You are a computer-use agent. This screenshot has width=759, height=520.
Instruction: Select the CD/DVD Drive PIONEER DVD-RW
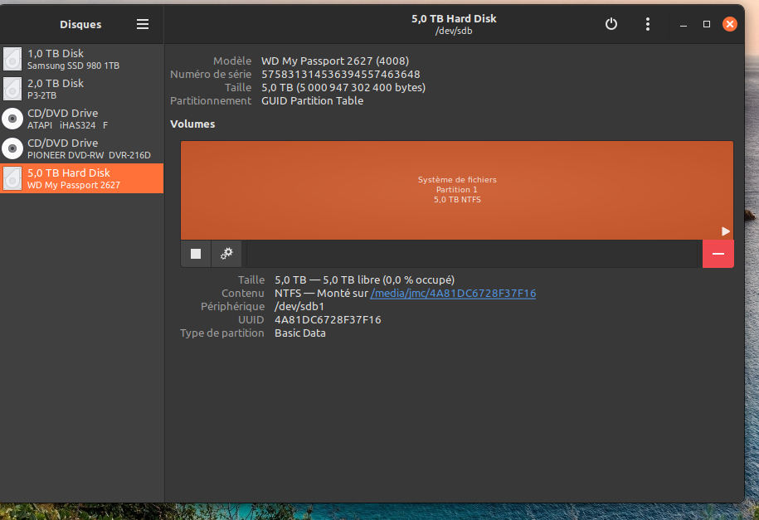click(x=82, y=148)
